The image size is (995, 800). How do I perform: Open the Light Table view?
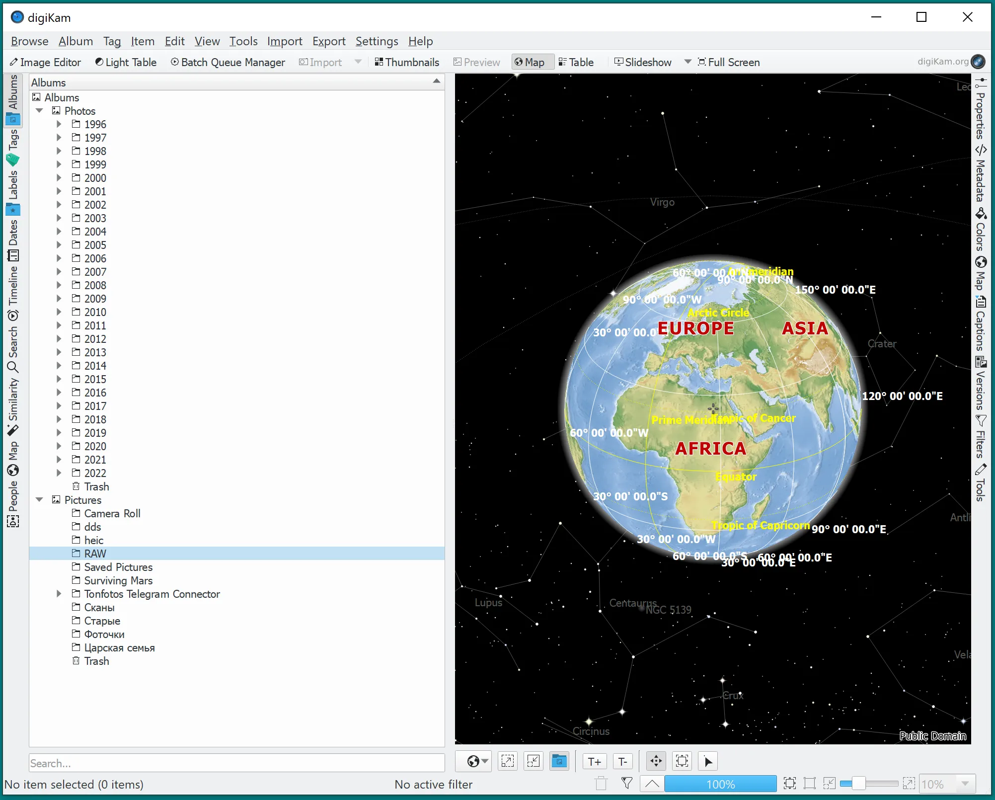click(126, 62)
